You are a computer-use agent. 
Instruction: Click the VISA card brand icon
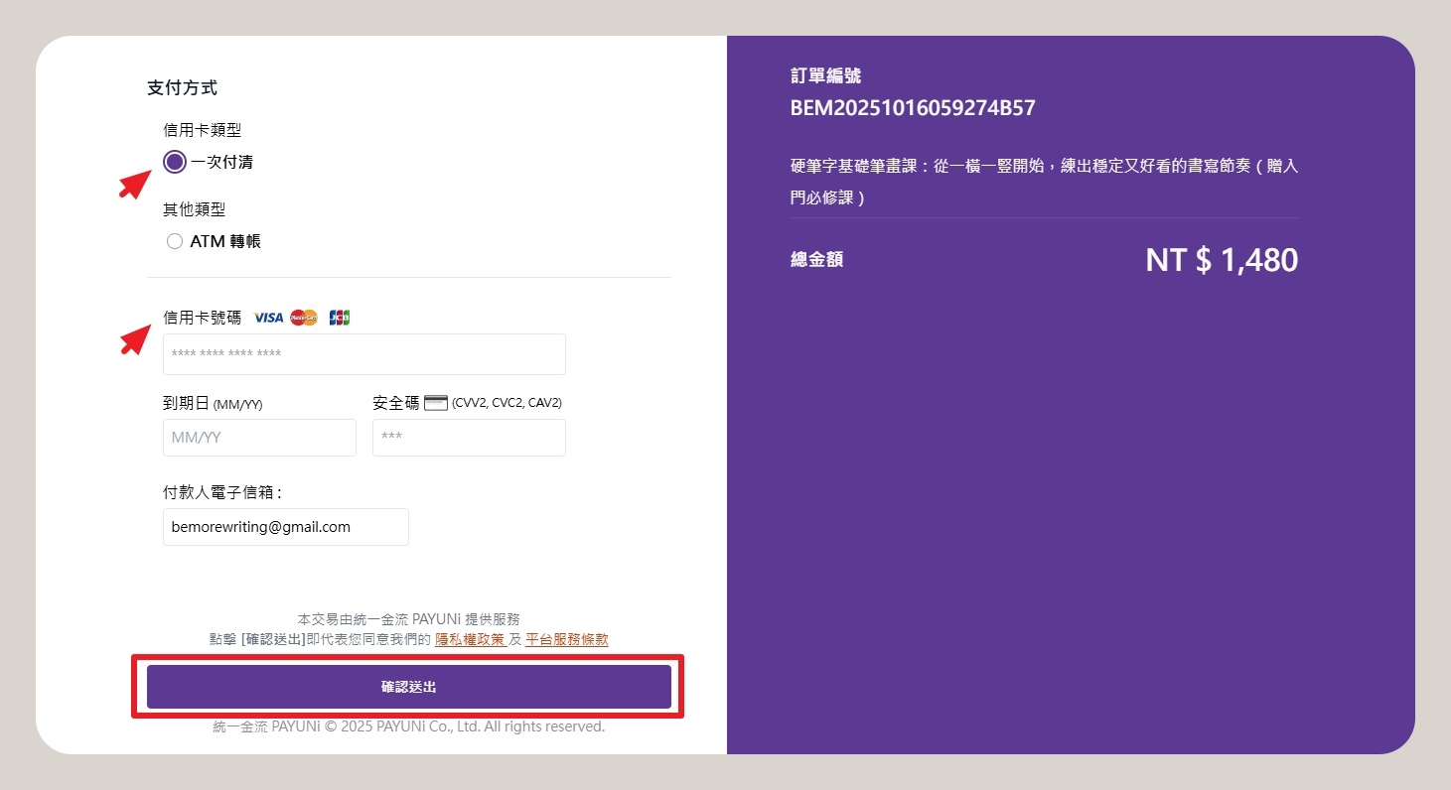267,317
